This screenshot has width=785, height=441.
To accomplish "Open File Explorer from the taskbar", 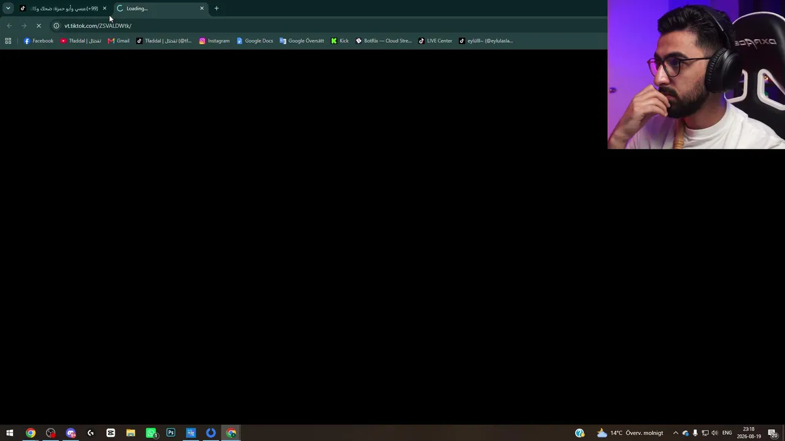I will point(131,433).
